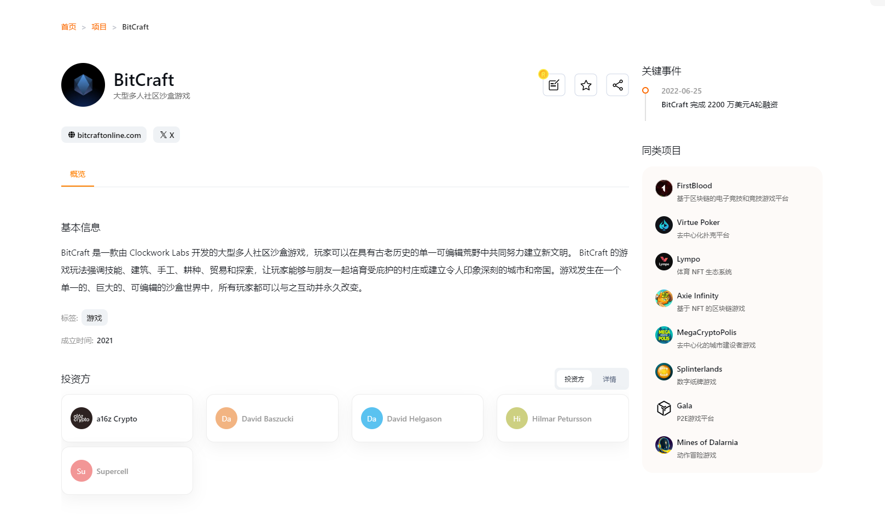Click the Lympo logo icon
Screen dimensions: 885x520
tap(664, 262)
